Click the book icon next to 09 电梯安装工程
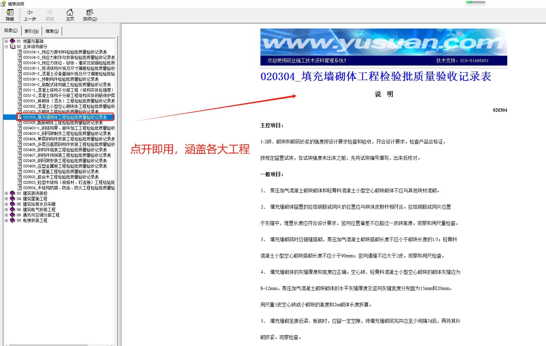The image size is (546, 346). [12, 220]
